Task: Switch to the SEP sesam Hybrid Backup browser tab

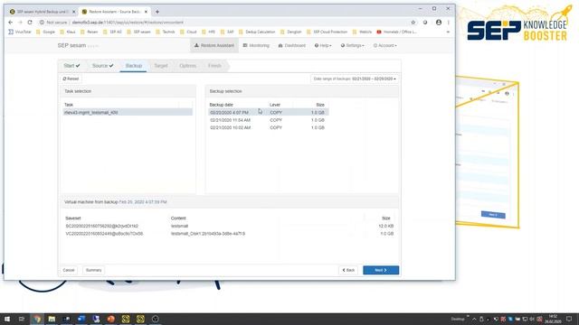Action: 43,12
